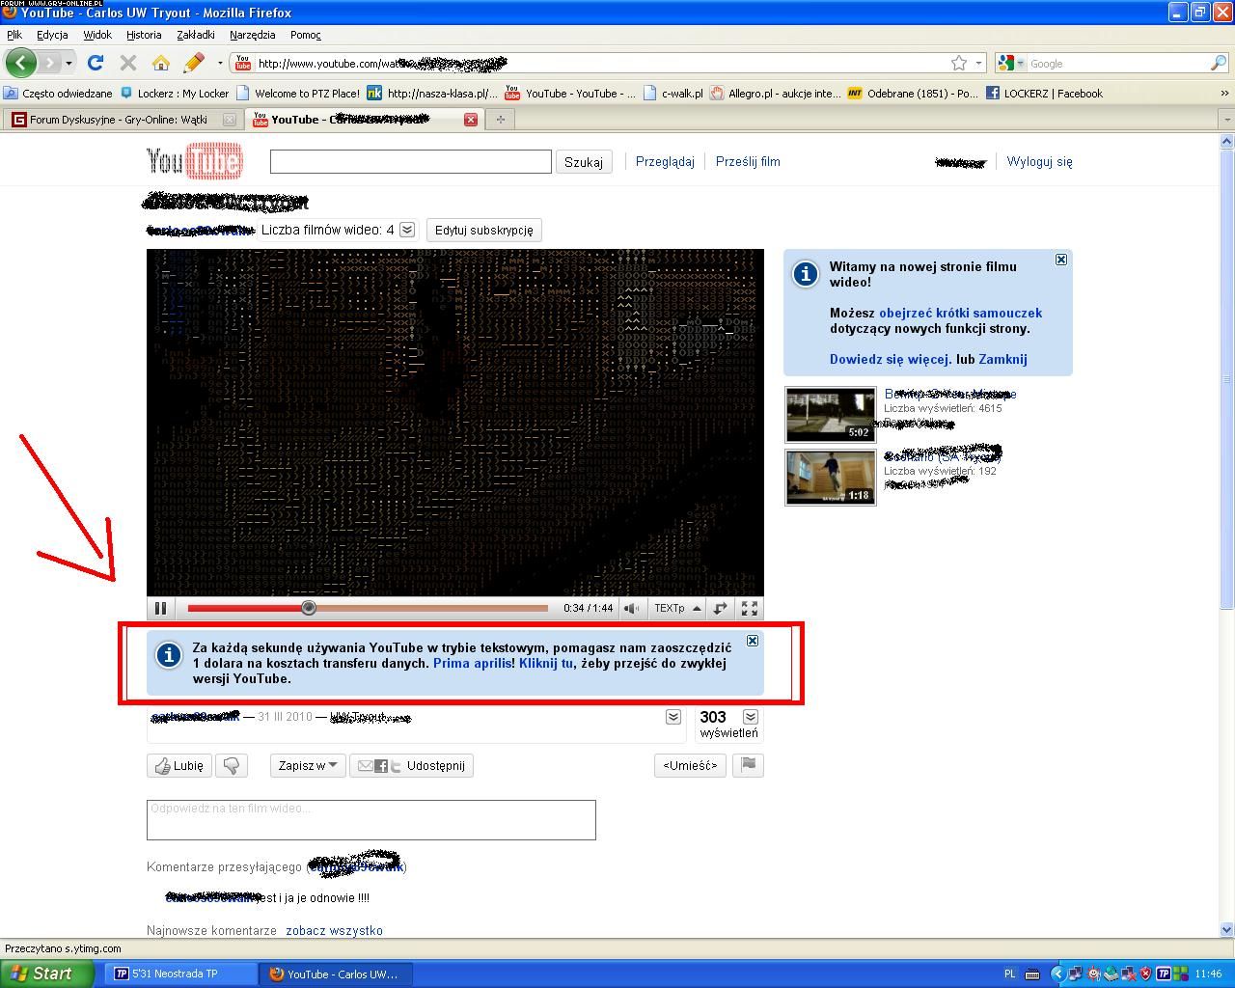The width and height of the screenshot is (1235, 988).
Task: Enter fullscreen video mode
Action: point(749,608)
